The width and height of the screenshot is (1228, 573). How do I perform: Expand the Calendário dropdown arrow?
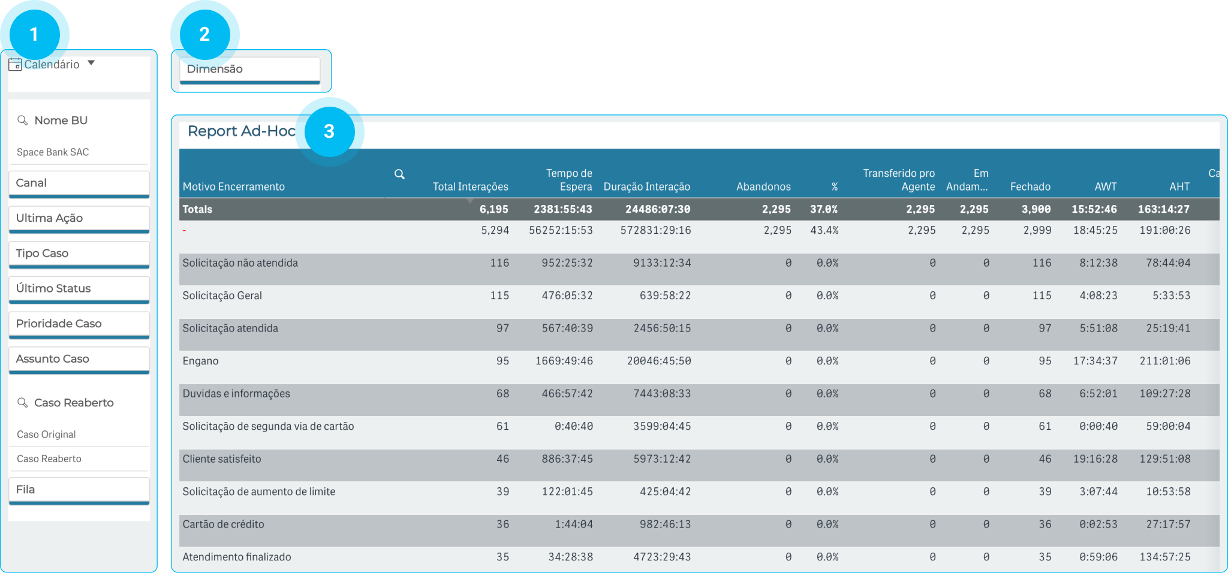pos(91,63)
